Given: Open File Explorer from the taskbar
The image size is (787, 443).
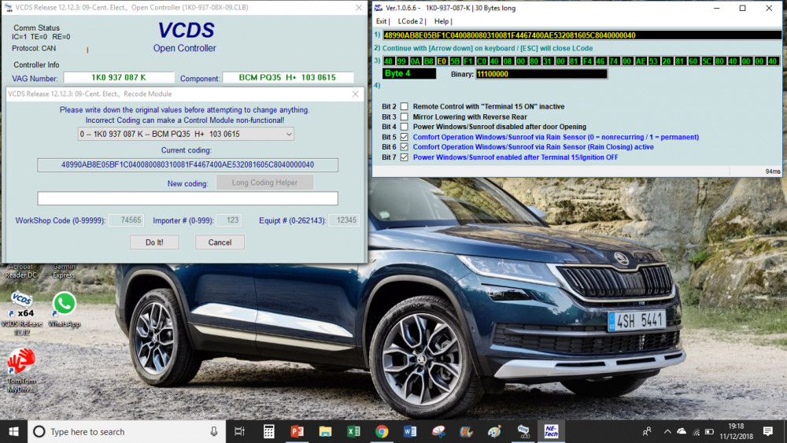Looking at the screenshot, I should coord(325,431).
